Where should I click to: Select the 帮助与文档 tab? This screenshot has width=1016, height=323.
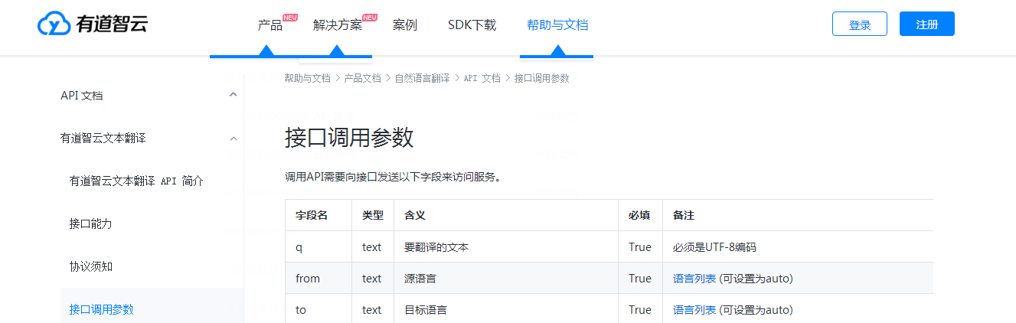(x=557, y=24)
